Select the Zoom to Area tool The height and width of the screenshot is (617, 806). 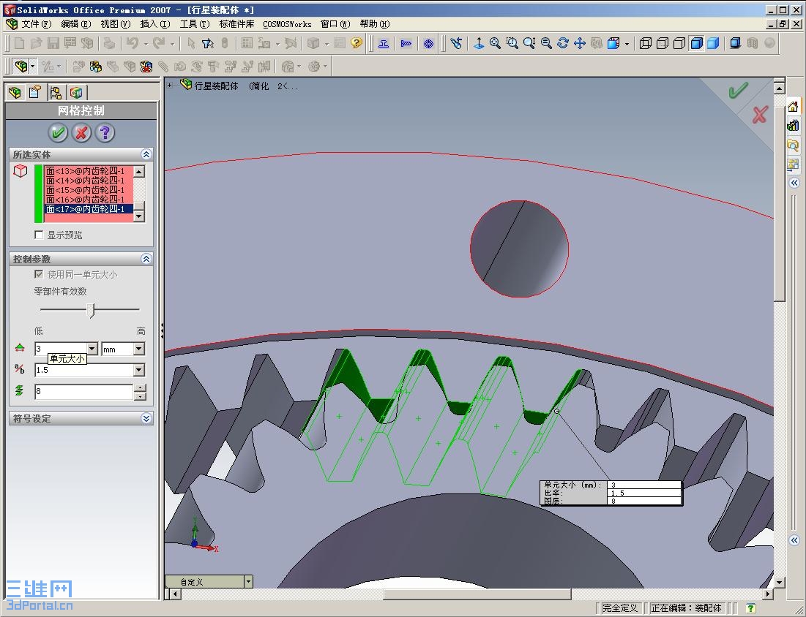click(512, 43)
